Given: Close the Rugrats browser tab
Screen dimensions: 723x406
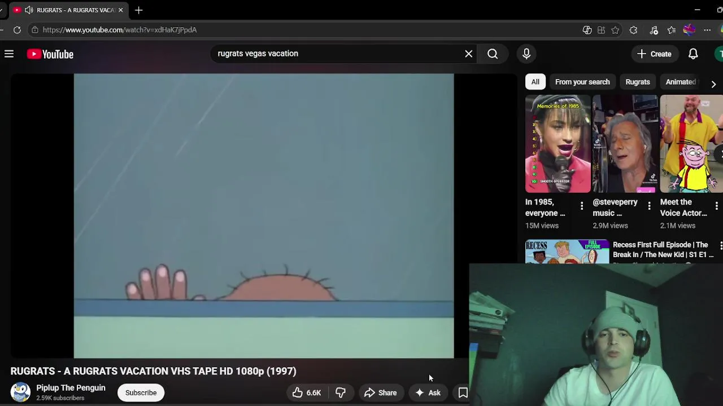Looking at the screenshot, I should tap(120, 10).
